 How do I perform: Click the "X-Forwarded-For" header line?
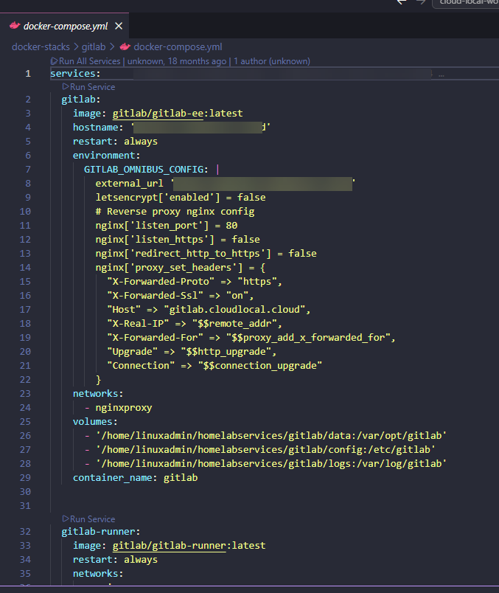(251, 337)
